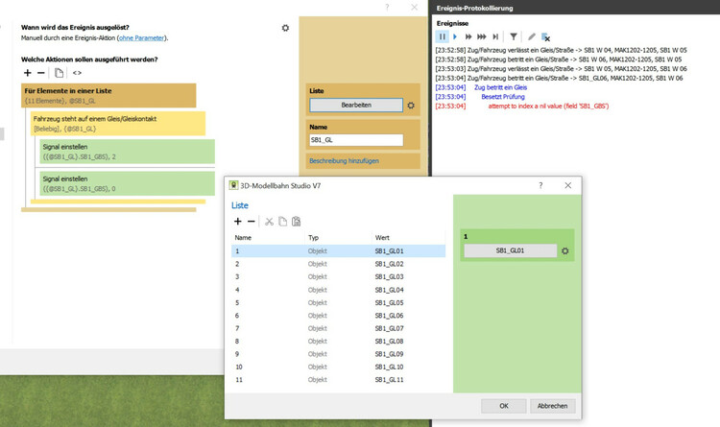Select list row with SB1_GL01
This screenshot has height=427, width=720.
click(x=339, y=251)
